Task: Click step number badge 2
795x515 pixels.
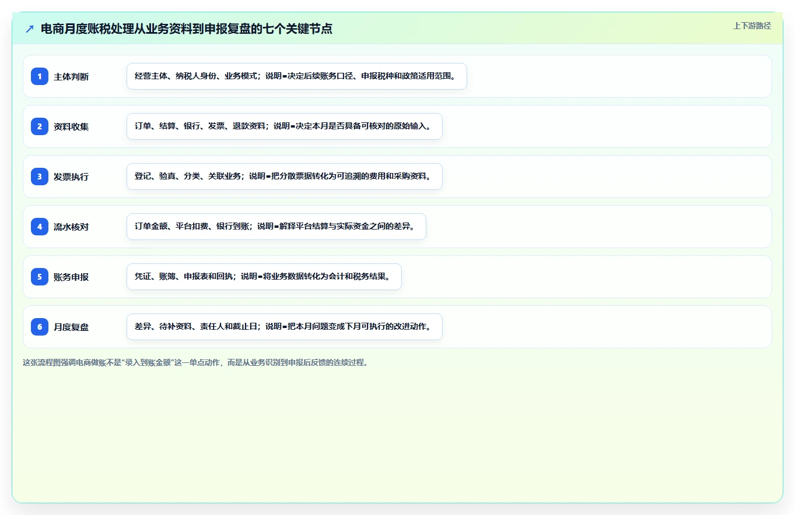Action: [40, 126]
